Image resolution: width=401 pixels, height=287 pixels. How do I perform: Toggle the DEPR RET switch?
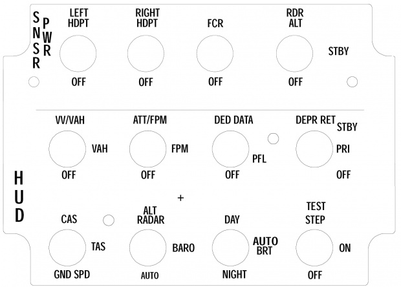click(314, 148)
